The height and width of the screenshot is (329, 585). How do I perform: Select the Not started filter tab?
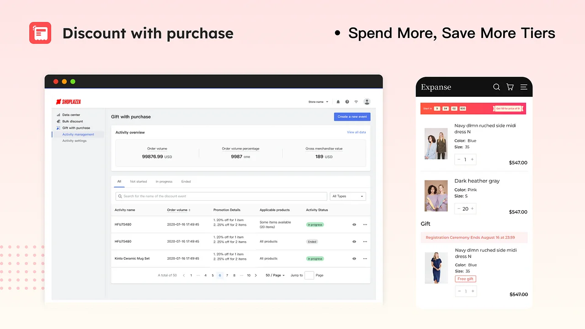(138, 181)
